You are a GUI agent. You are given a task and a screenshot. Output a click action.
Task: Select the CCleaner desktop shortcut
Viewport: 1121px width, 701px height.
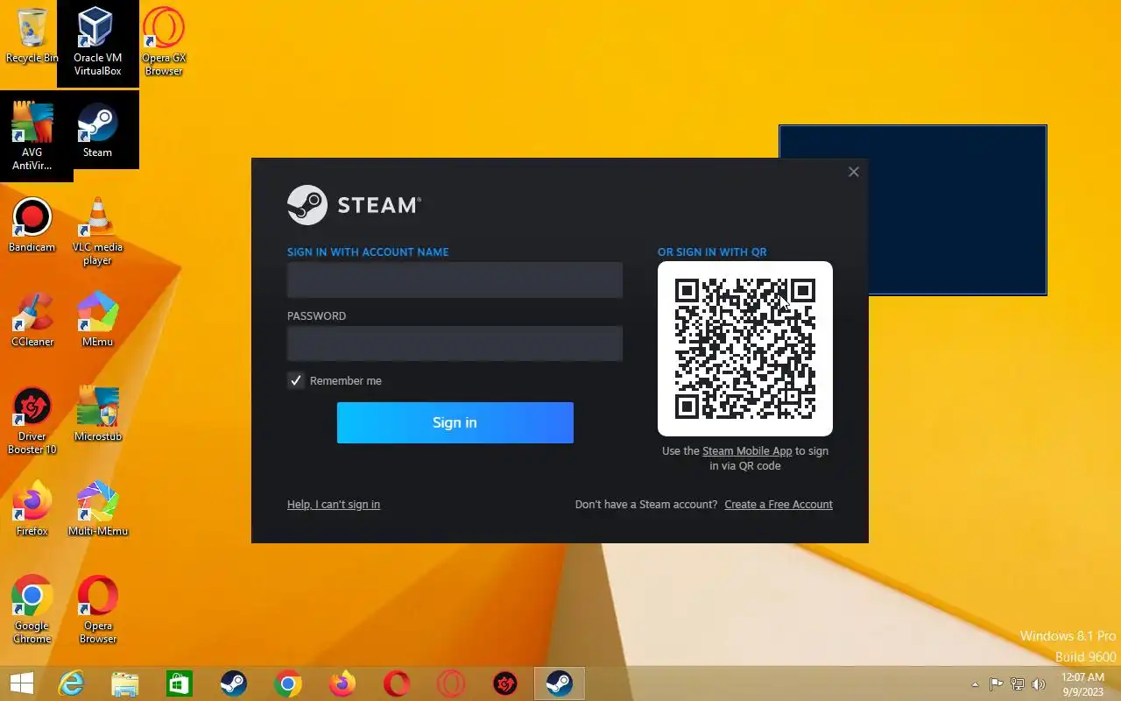click(x=32, y=320)
